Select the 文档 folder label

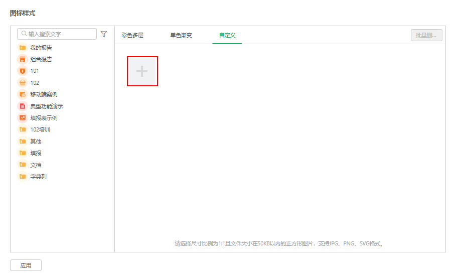(x=36, y=165)
